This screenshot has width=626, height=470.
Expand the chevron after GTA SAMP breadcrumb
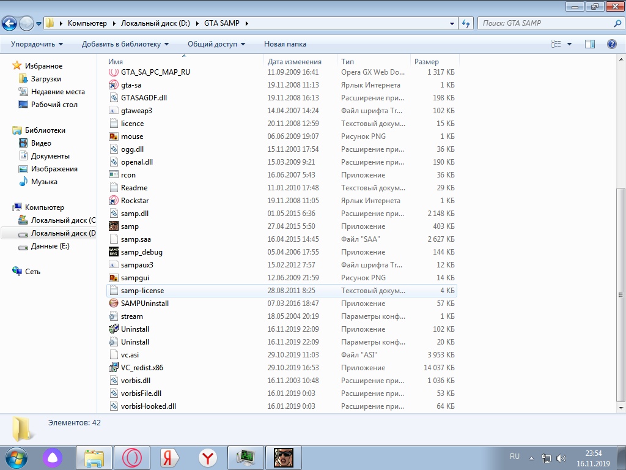click(x=246, y=24)
